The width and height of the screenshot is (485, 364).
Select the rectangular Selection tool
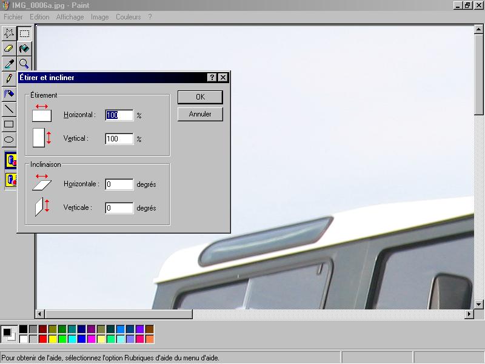(x=24, y=33)
